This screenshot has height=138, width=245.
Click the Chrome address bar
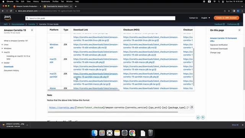(x=119, y=11)
